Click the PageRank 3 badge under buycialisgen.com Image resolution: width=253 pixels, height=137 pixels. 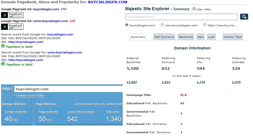coord(12,15)
